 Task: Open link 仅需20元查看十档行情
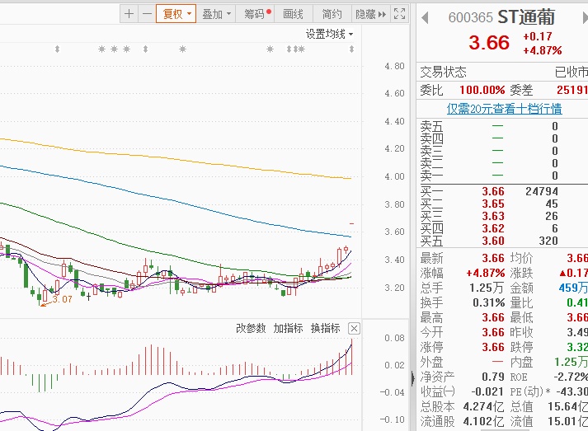[504, 109]
